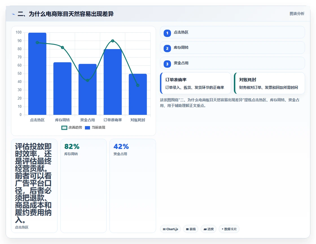The height and width of the screenshot is (244, 316).
Task: Click the 对账耗时 x-axis label
Action: (x=138, y=120)
